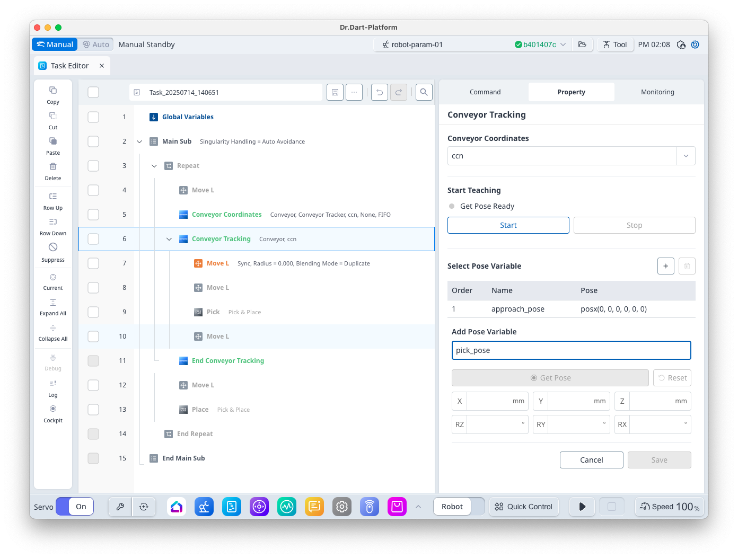Click the play button in bottom bar

click(582, 507)
